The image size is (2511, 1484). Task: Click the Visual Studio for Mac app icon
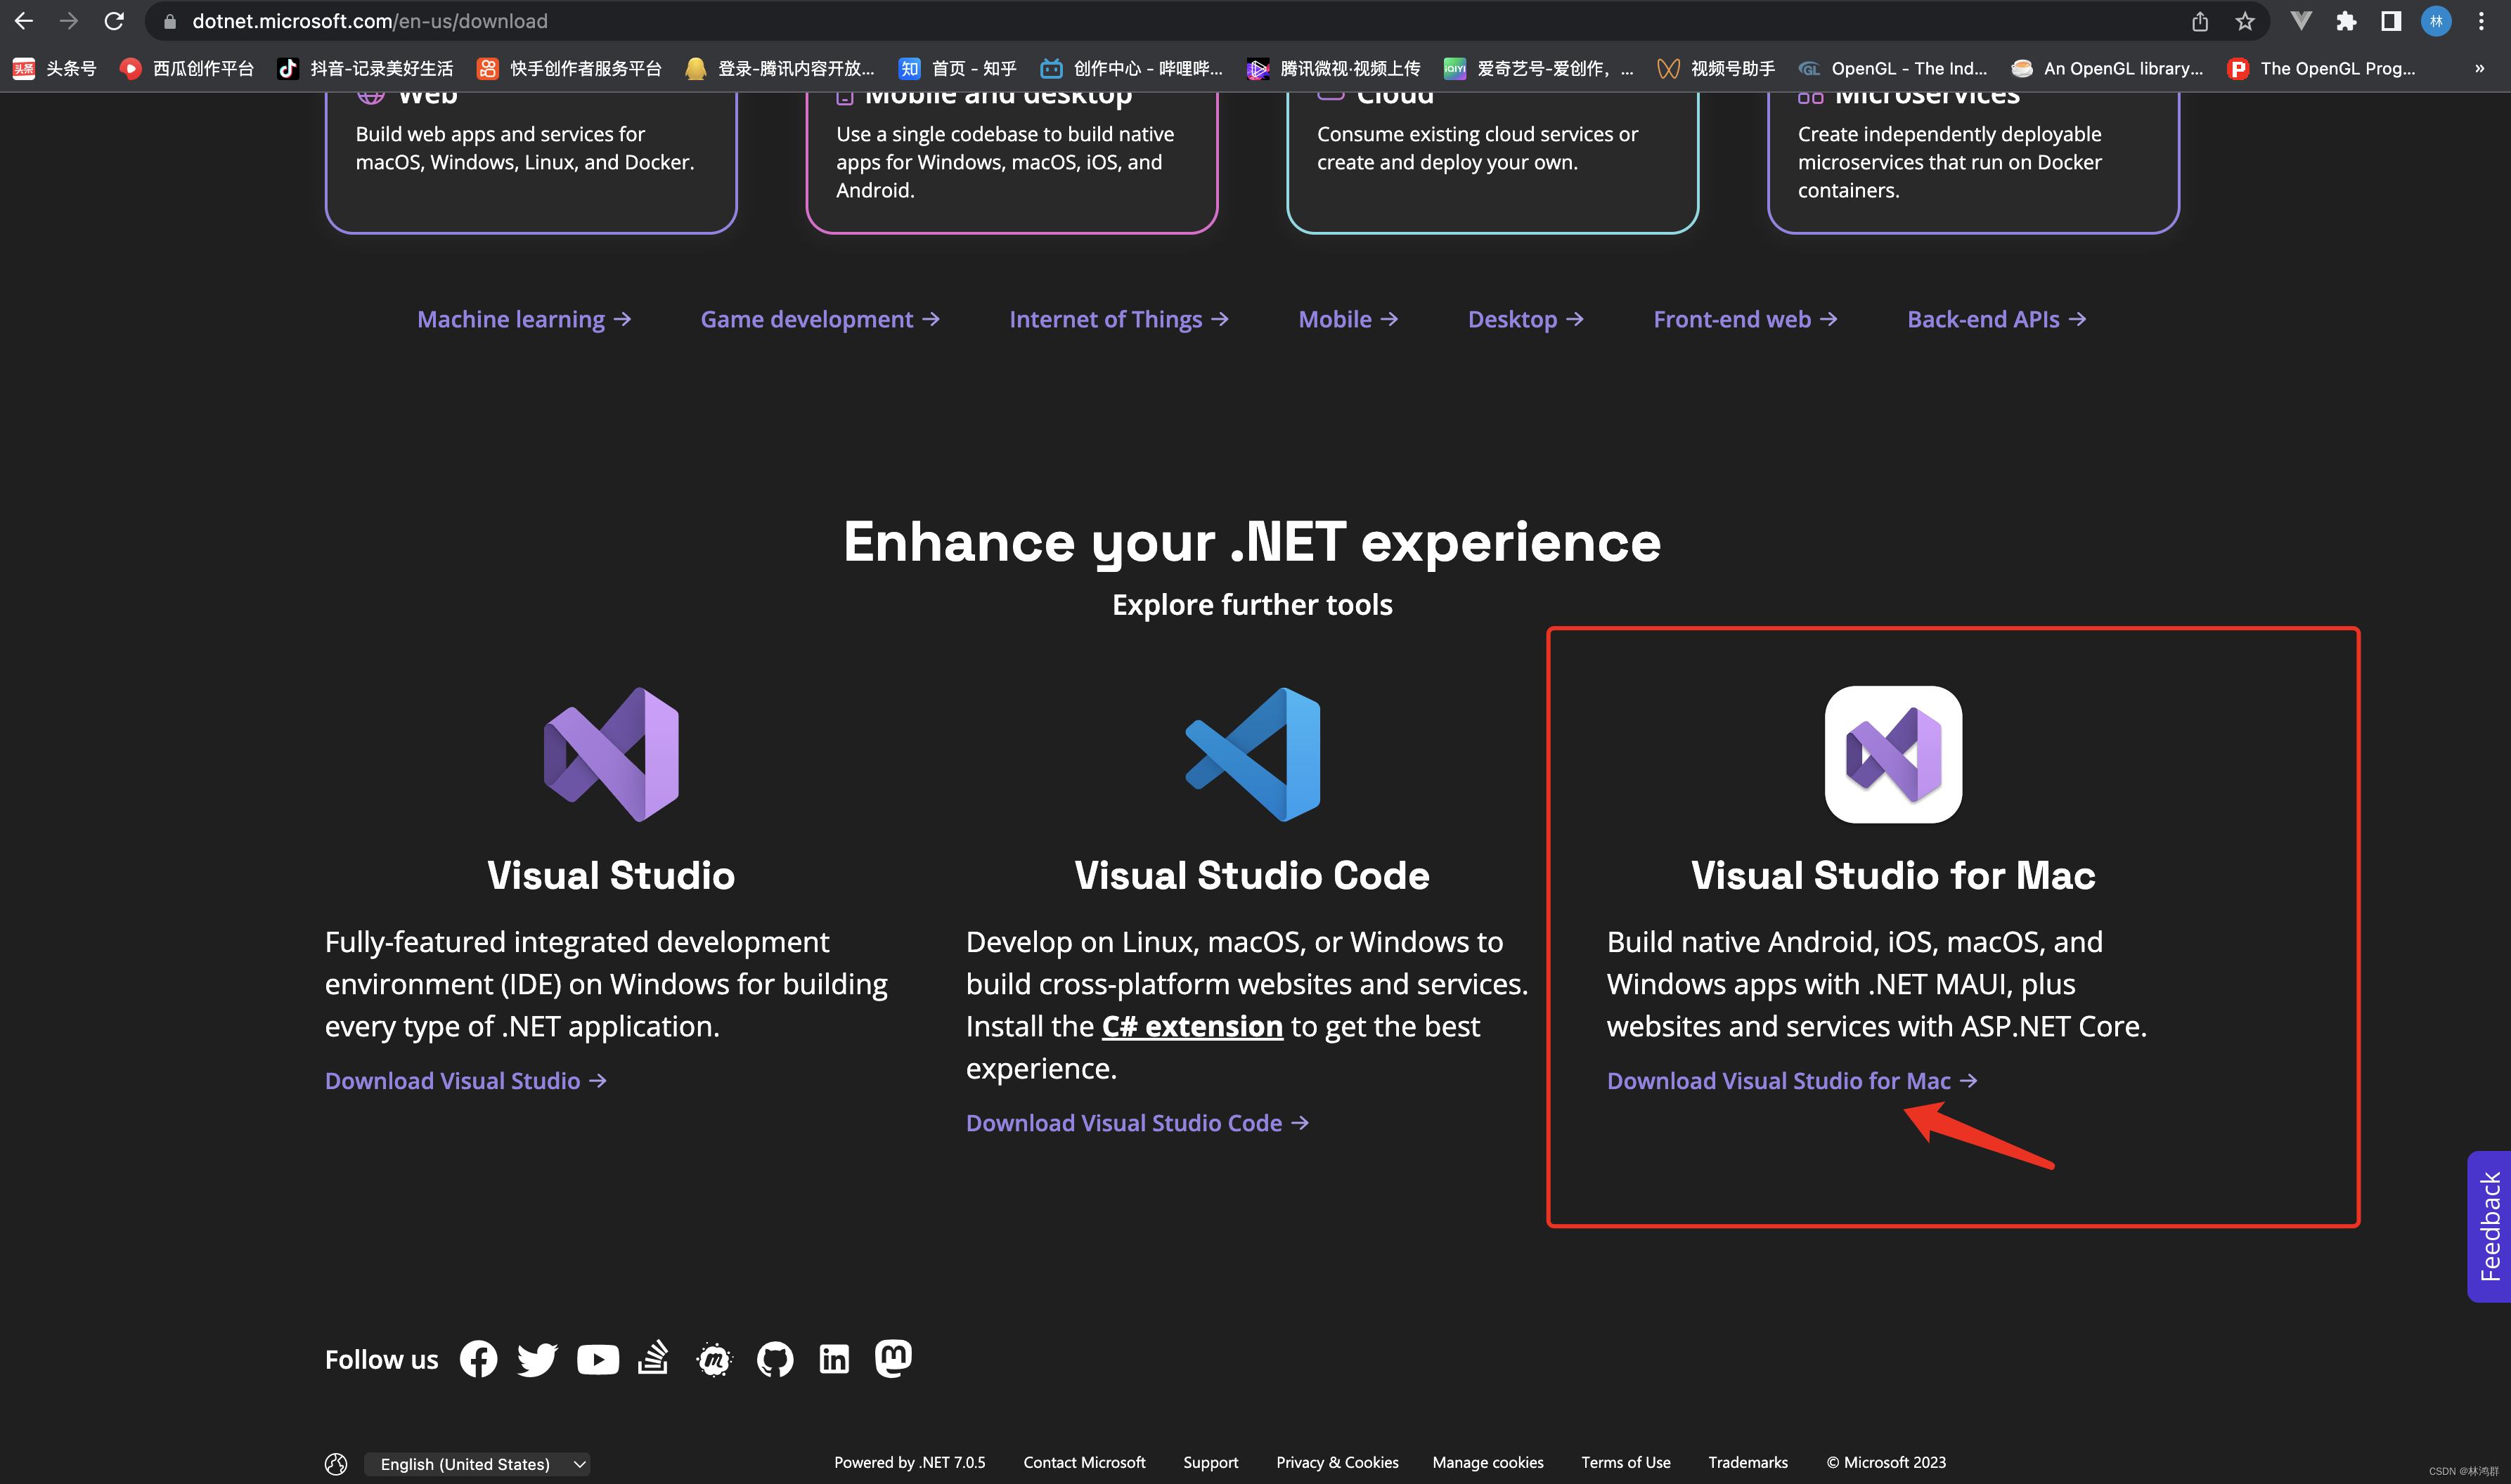point(1893,754)
